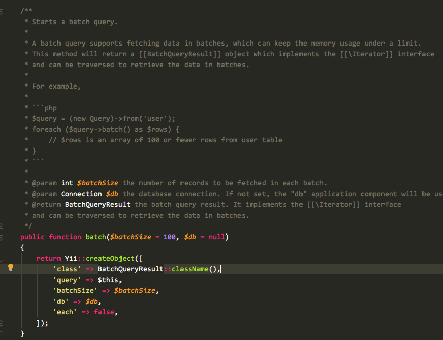Collapse the return Yii::createObject block fold marker
This screenshot has height=340, width=443.
1,259
